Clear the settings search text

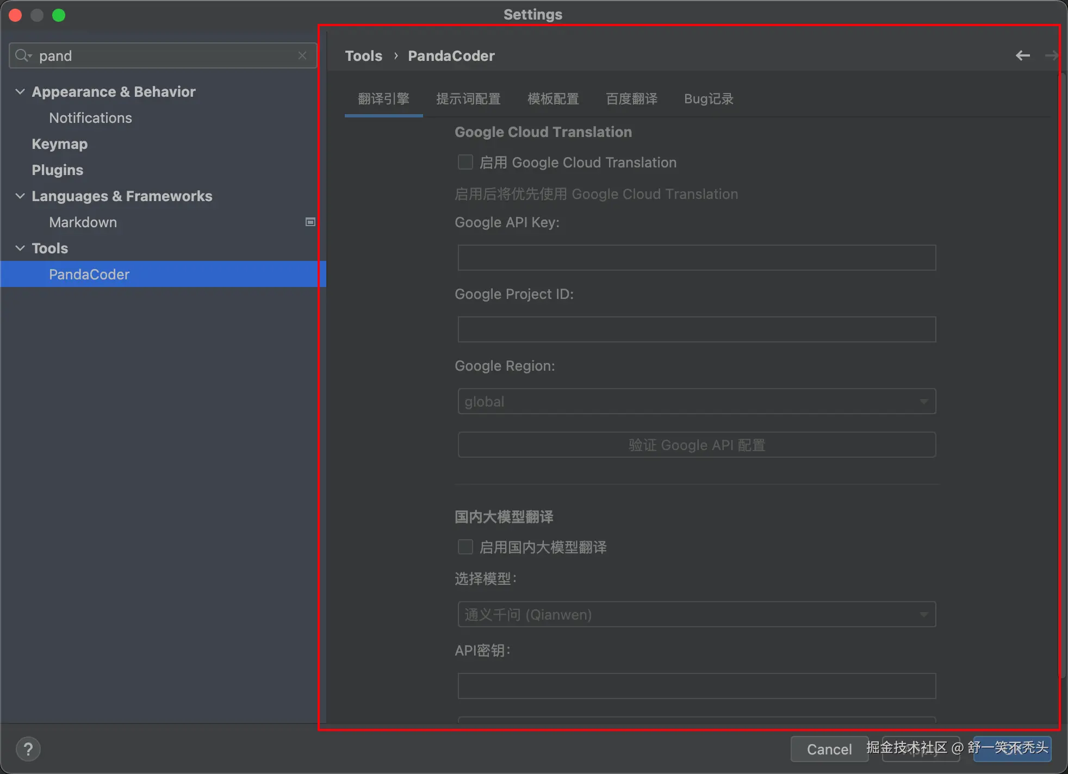pyautogui.click(x=302, y=55)
